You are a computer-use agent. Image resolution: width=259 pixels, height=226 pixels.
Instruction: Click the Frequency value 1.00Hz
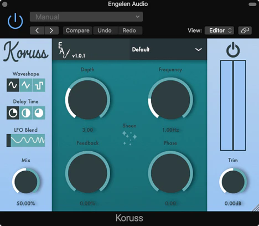click(x=170, y=130)
